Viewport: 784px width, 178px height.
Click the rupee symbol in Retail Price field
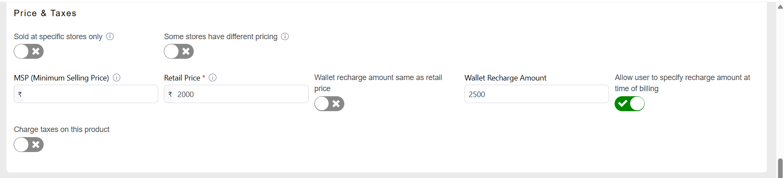tap(170, 94)
